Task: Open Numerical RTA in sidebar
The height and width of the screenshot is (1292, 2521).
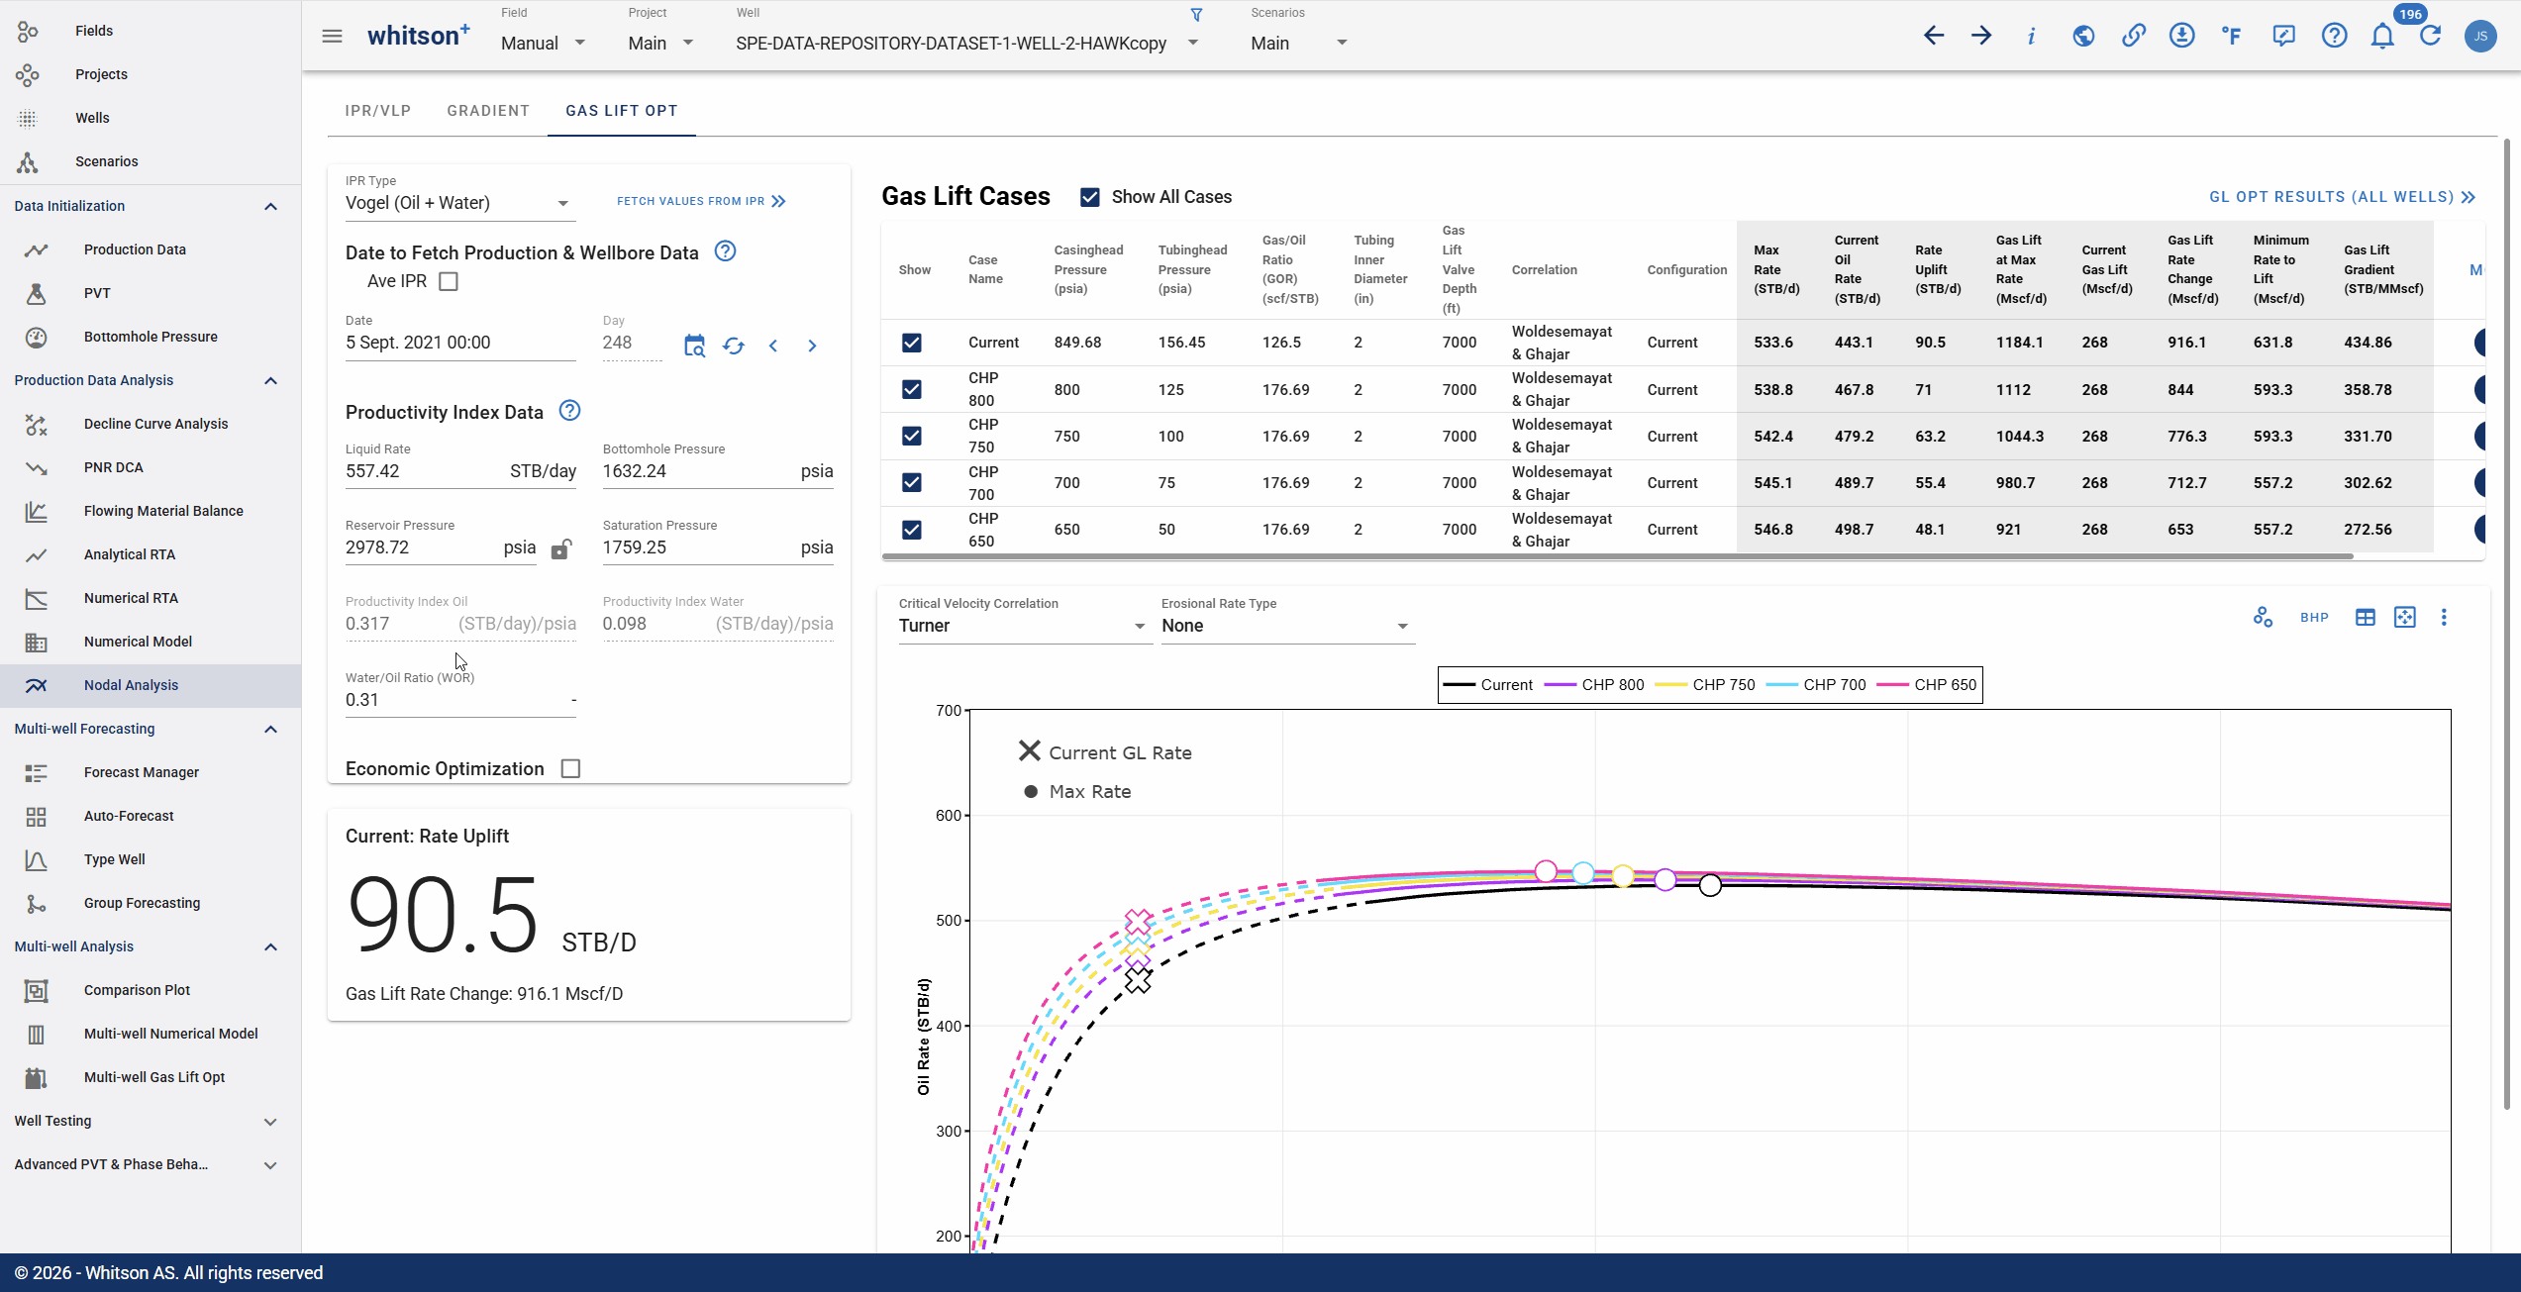Action: tap(131, 598)
